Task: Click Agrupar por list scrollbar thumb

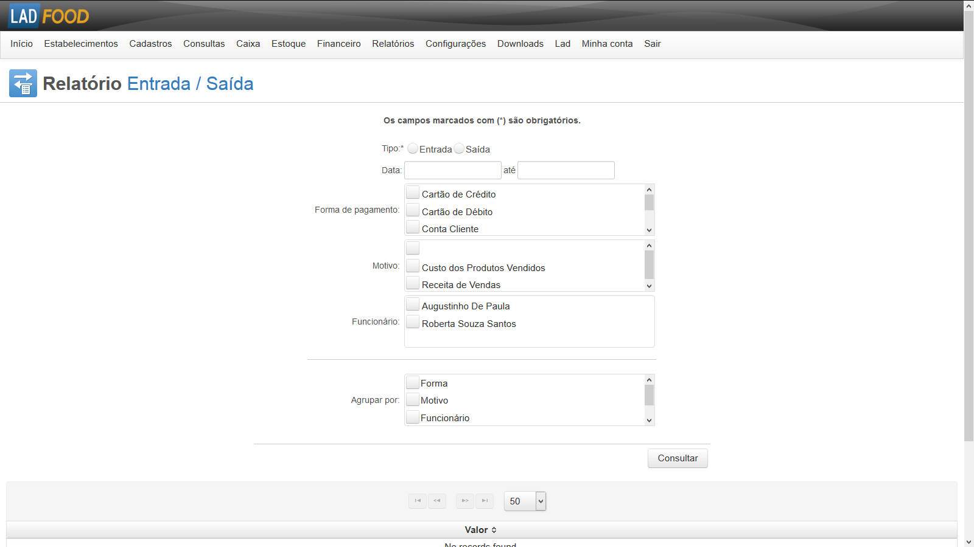Action: coord(649,395)
